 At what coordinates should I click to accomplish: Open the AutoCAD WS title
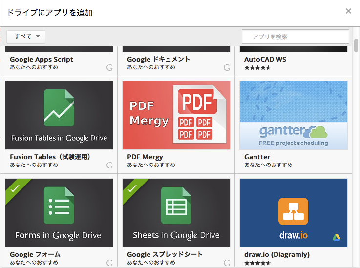(x=265, y=59)
